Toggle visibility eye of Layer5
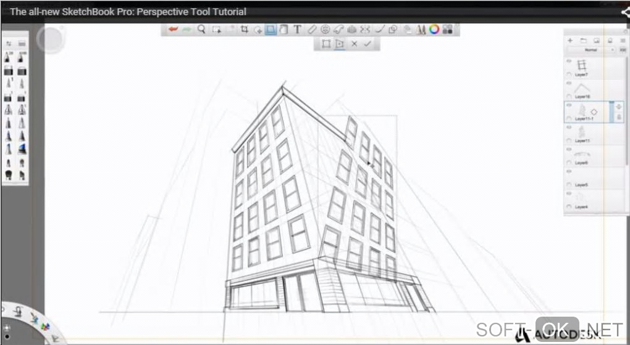 click(x=569, y=171)
